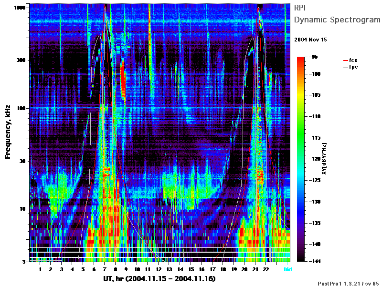Select the fce legend label
Image resolution: width=382 pixels, height=286 pixels.
point(353,60)
